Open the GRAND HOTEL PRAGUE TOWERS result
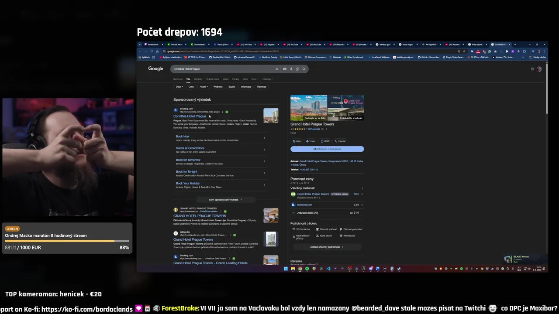559x314 pixels. pyautogui.click(x=200, y=216)
